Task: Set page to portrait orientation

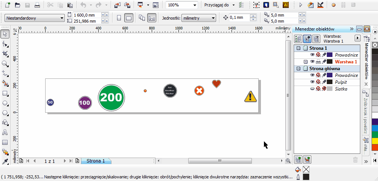Action: (x=119, y=18)
